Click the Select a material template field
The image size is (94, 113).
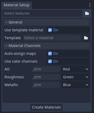point(52,38)
